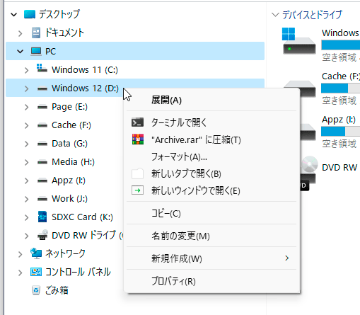
Task: Select コピー(C) in context menu
Action: pos(211,213)
